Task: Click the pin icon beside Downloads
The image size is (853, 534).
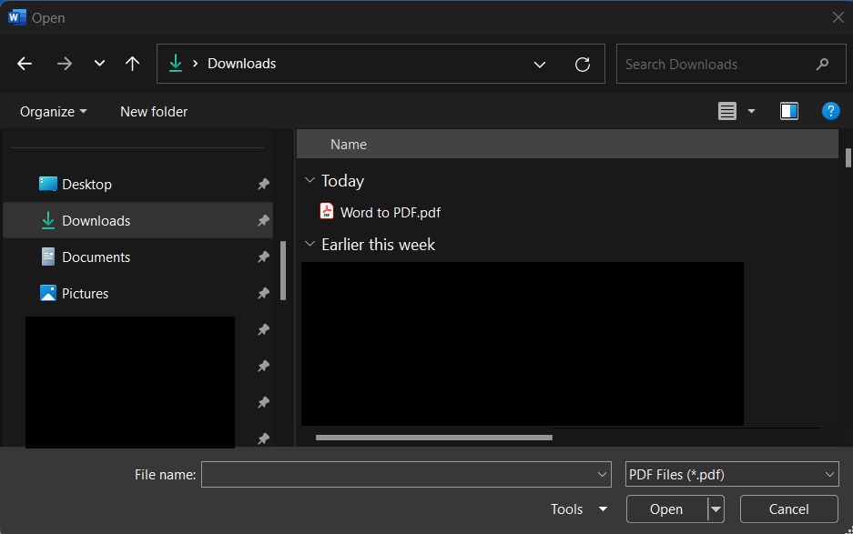Action: pos(263,220)
